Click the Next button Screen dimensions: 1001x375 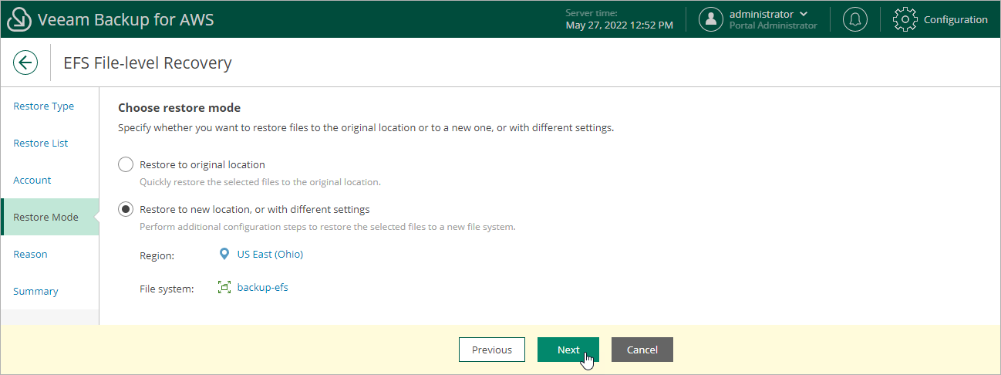click(568, 350)
